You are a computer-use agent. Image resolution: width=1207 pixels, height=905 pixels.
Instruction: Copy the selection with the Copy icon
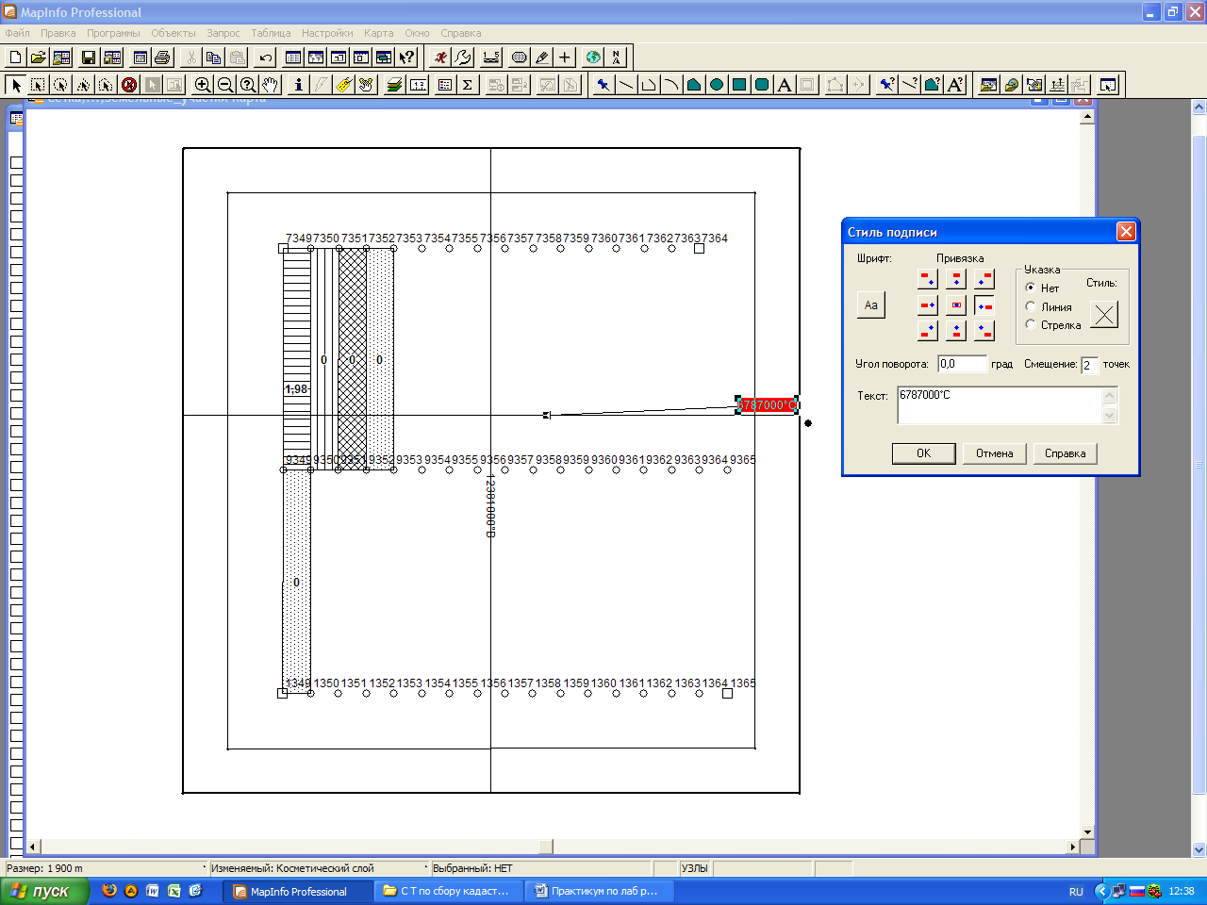[x=214, y=58]
